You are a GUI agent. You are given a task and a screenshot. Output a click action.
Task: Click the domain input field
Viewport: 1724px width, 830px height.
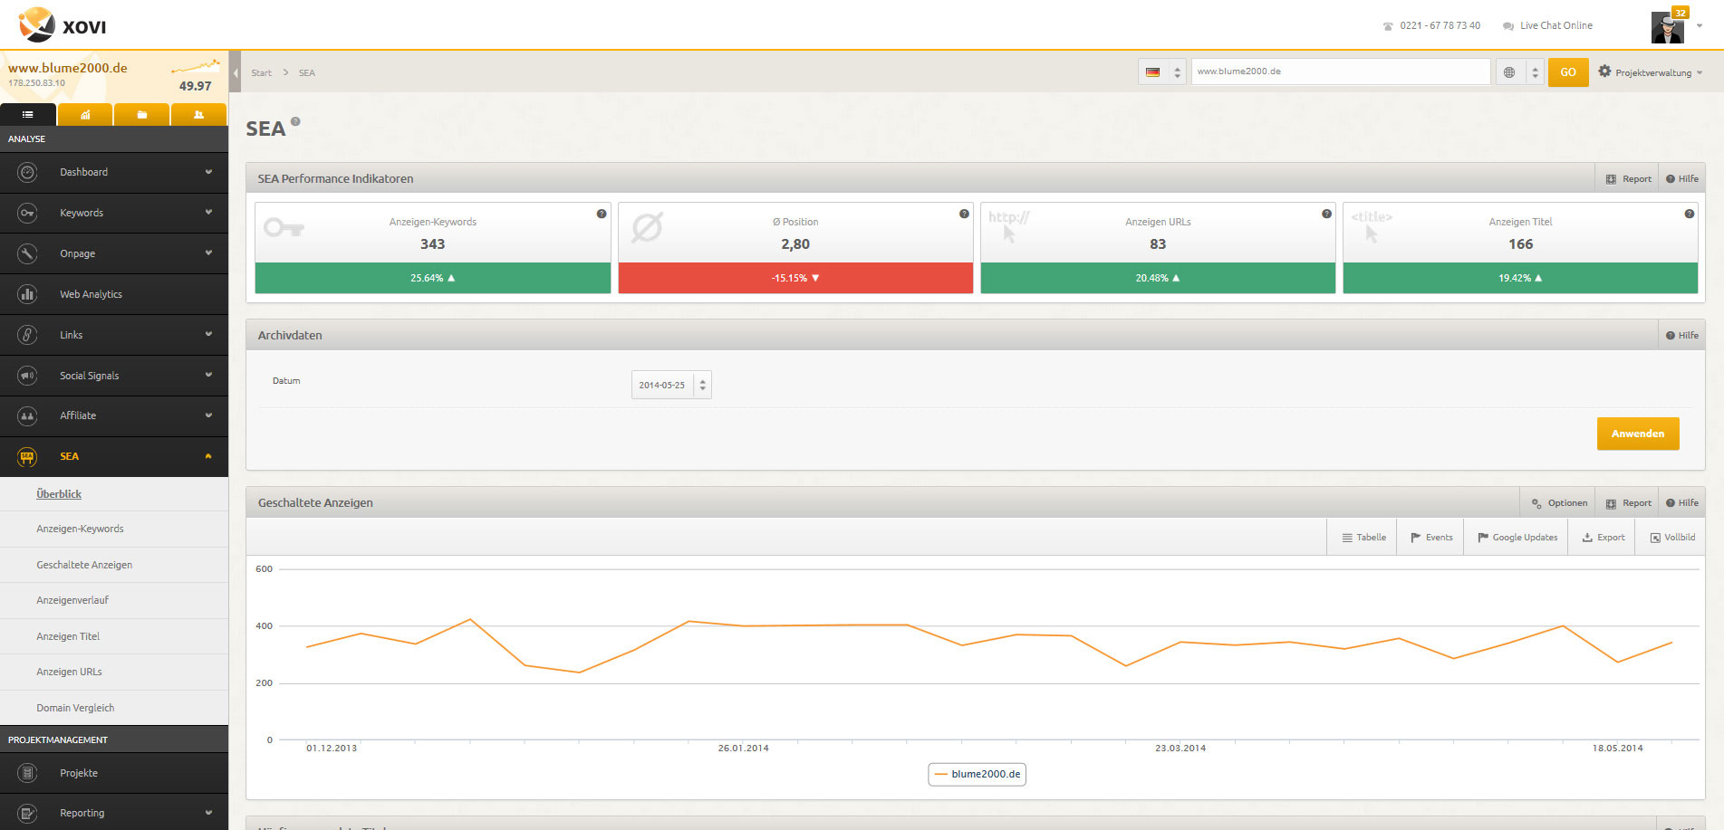coord(1341,72)
